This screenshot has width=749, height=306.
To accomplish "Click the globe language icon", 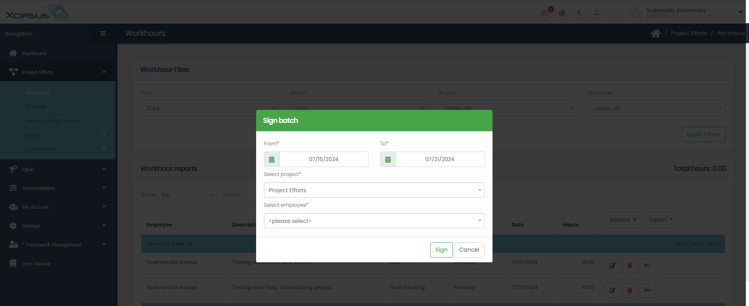I will click(x=562, y=13).
